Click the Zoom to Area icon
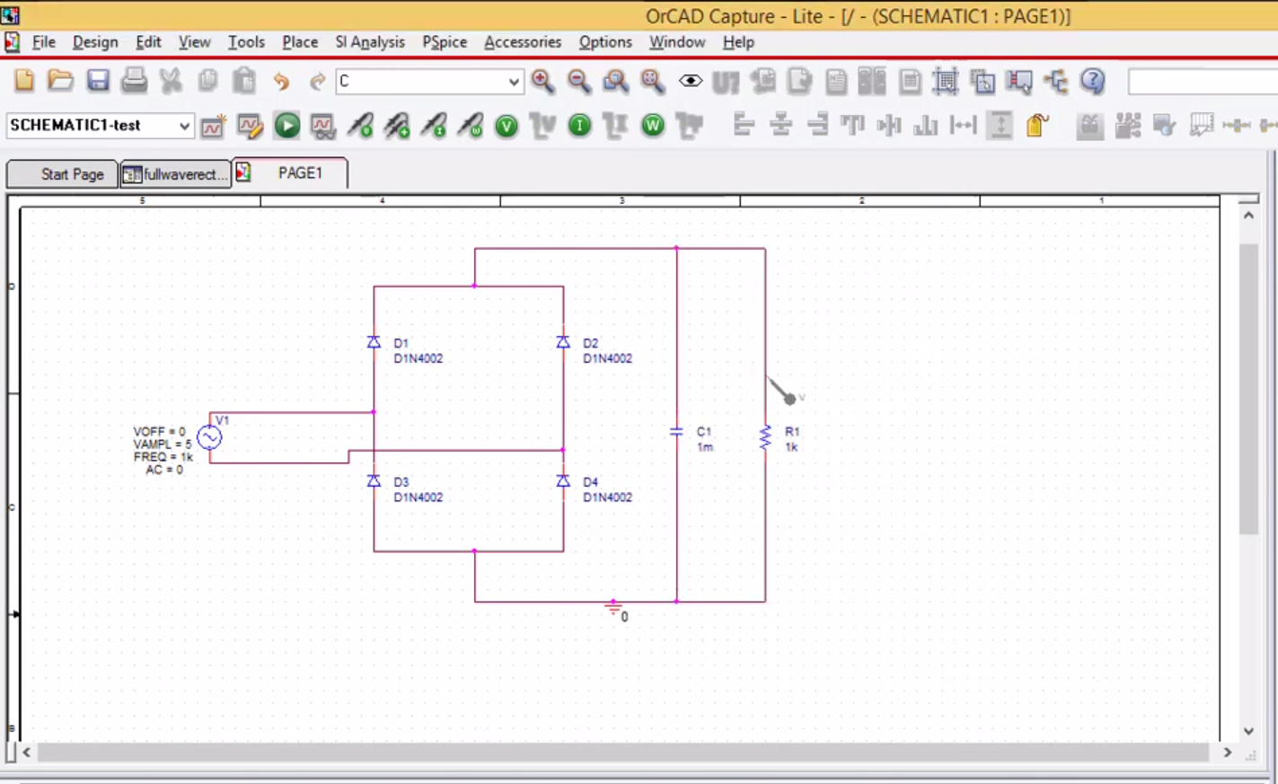1278x784 pixels. [616, 82]
